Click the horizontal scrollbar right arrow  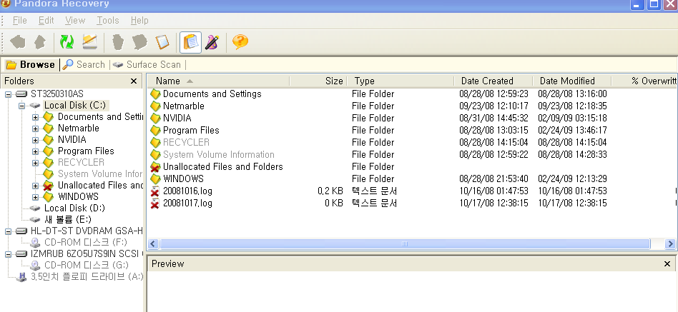coord(670,244)
